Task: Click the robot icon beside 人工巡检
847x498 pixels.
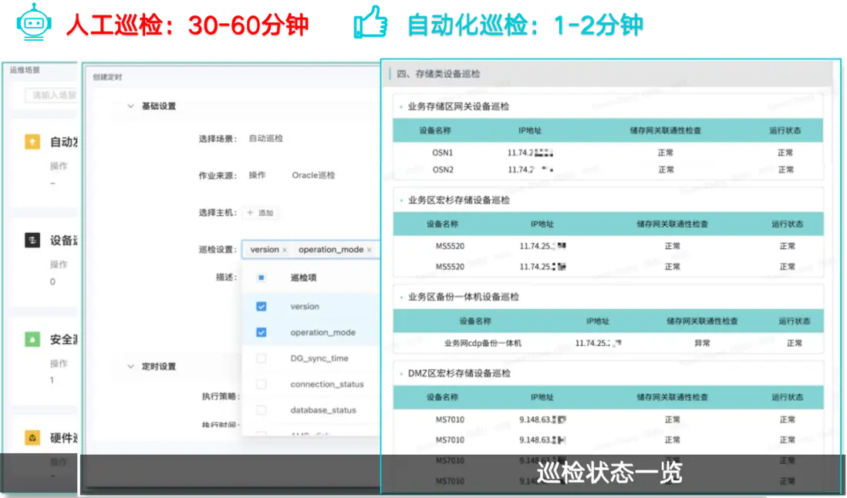Action: 34,22
